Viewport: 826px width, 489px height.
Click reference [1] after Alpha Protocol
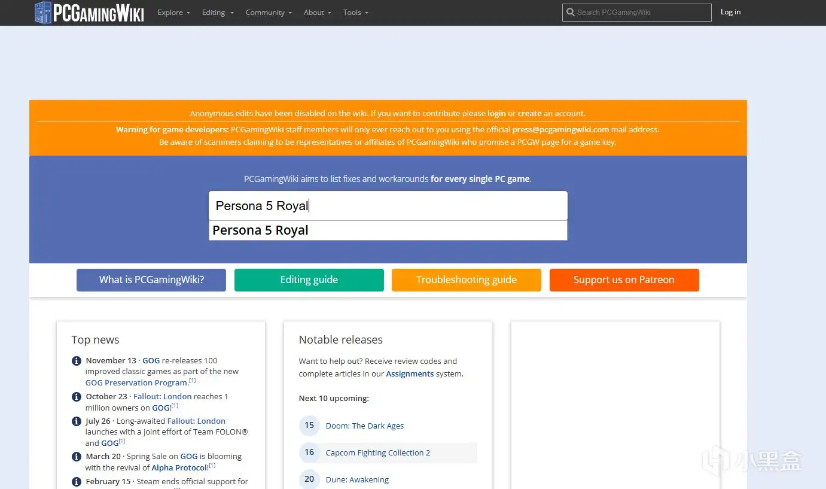212,466
